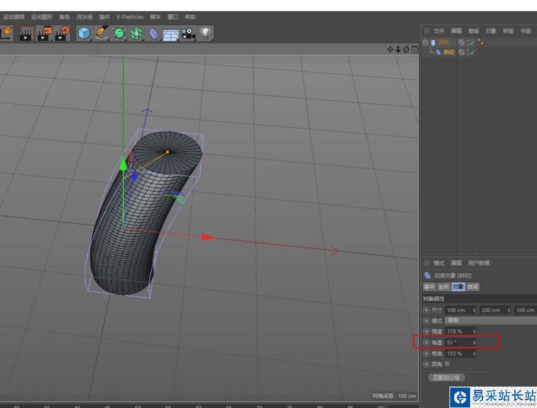Add a Light bulb object
Screen dimensions: 537x408
coord(206,33)
